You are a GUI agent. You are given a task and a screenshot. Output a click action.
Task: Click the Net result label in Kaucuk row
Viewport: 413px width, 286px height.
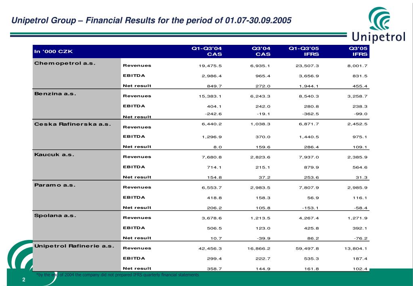(137, 177)
